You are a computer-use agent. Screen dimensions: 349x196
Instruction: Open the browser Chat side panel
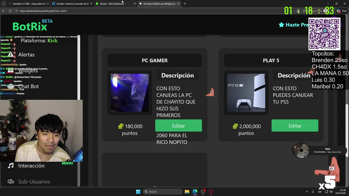point(342,11)
